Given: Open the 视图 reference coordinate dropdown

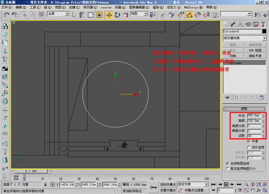Looking at the screenshot, I should [146, 14].
